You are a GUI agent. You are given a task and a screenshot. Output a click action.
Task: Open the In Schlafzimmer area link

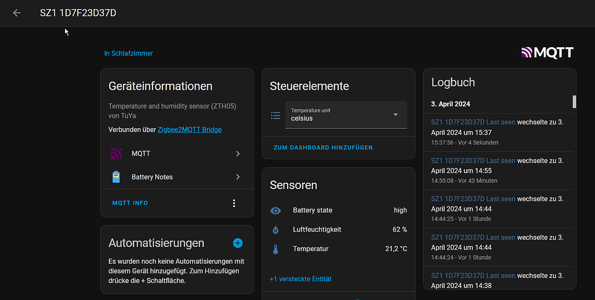128,53
